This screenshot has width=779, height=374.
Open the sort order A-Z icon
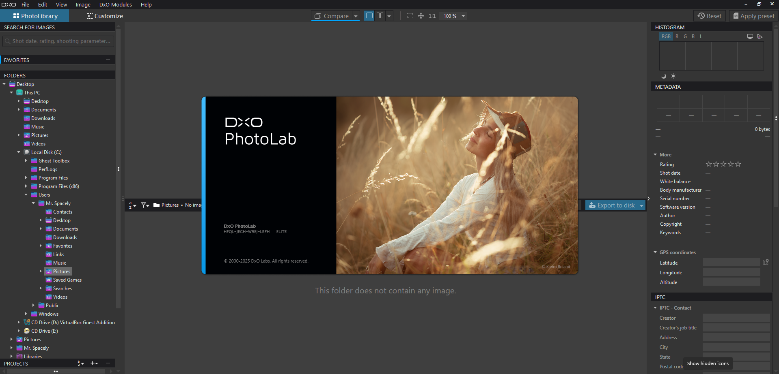[x=132, y=205]
